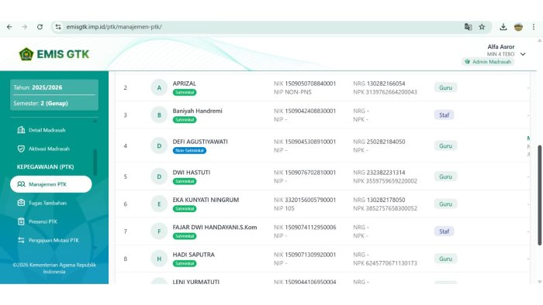Click the Aktivasi Madrasah shield icon
This screenshot has width=543, height=305.
tap(21, 149)
